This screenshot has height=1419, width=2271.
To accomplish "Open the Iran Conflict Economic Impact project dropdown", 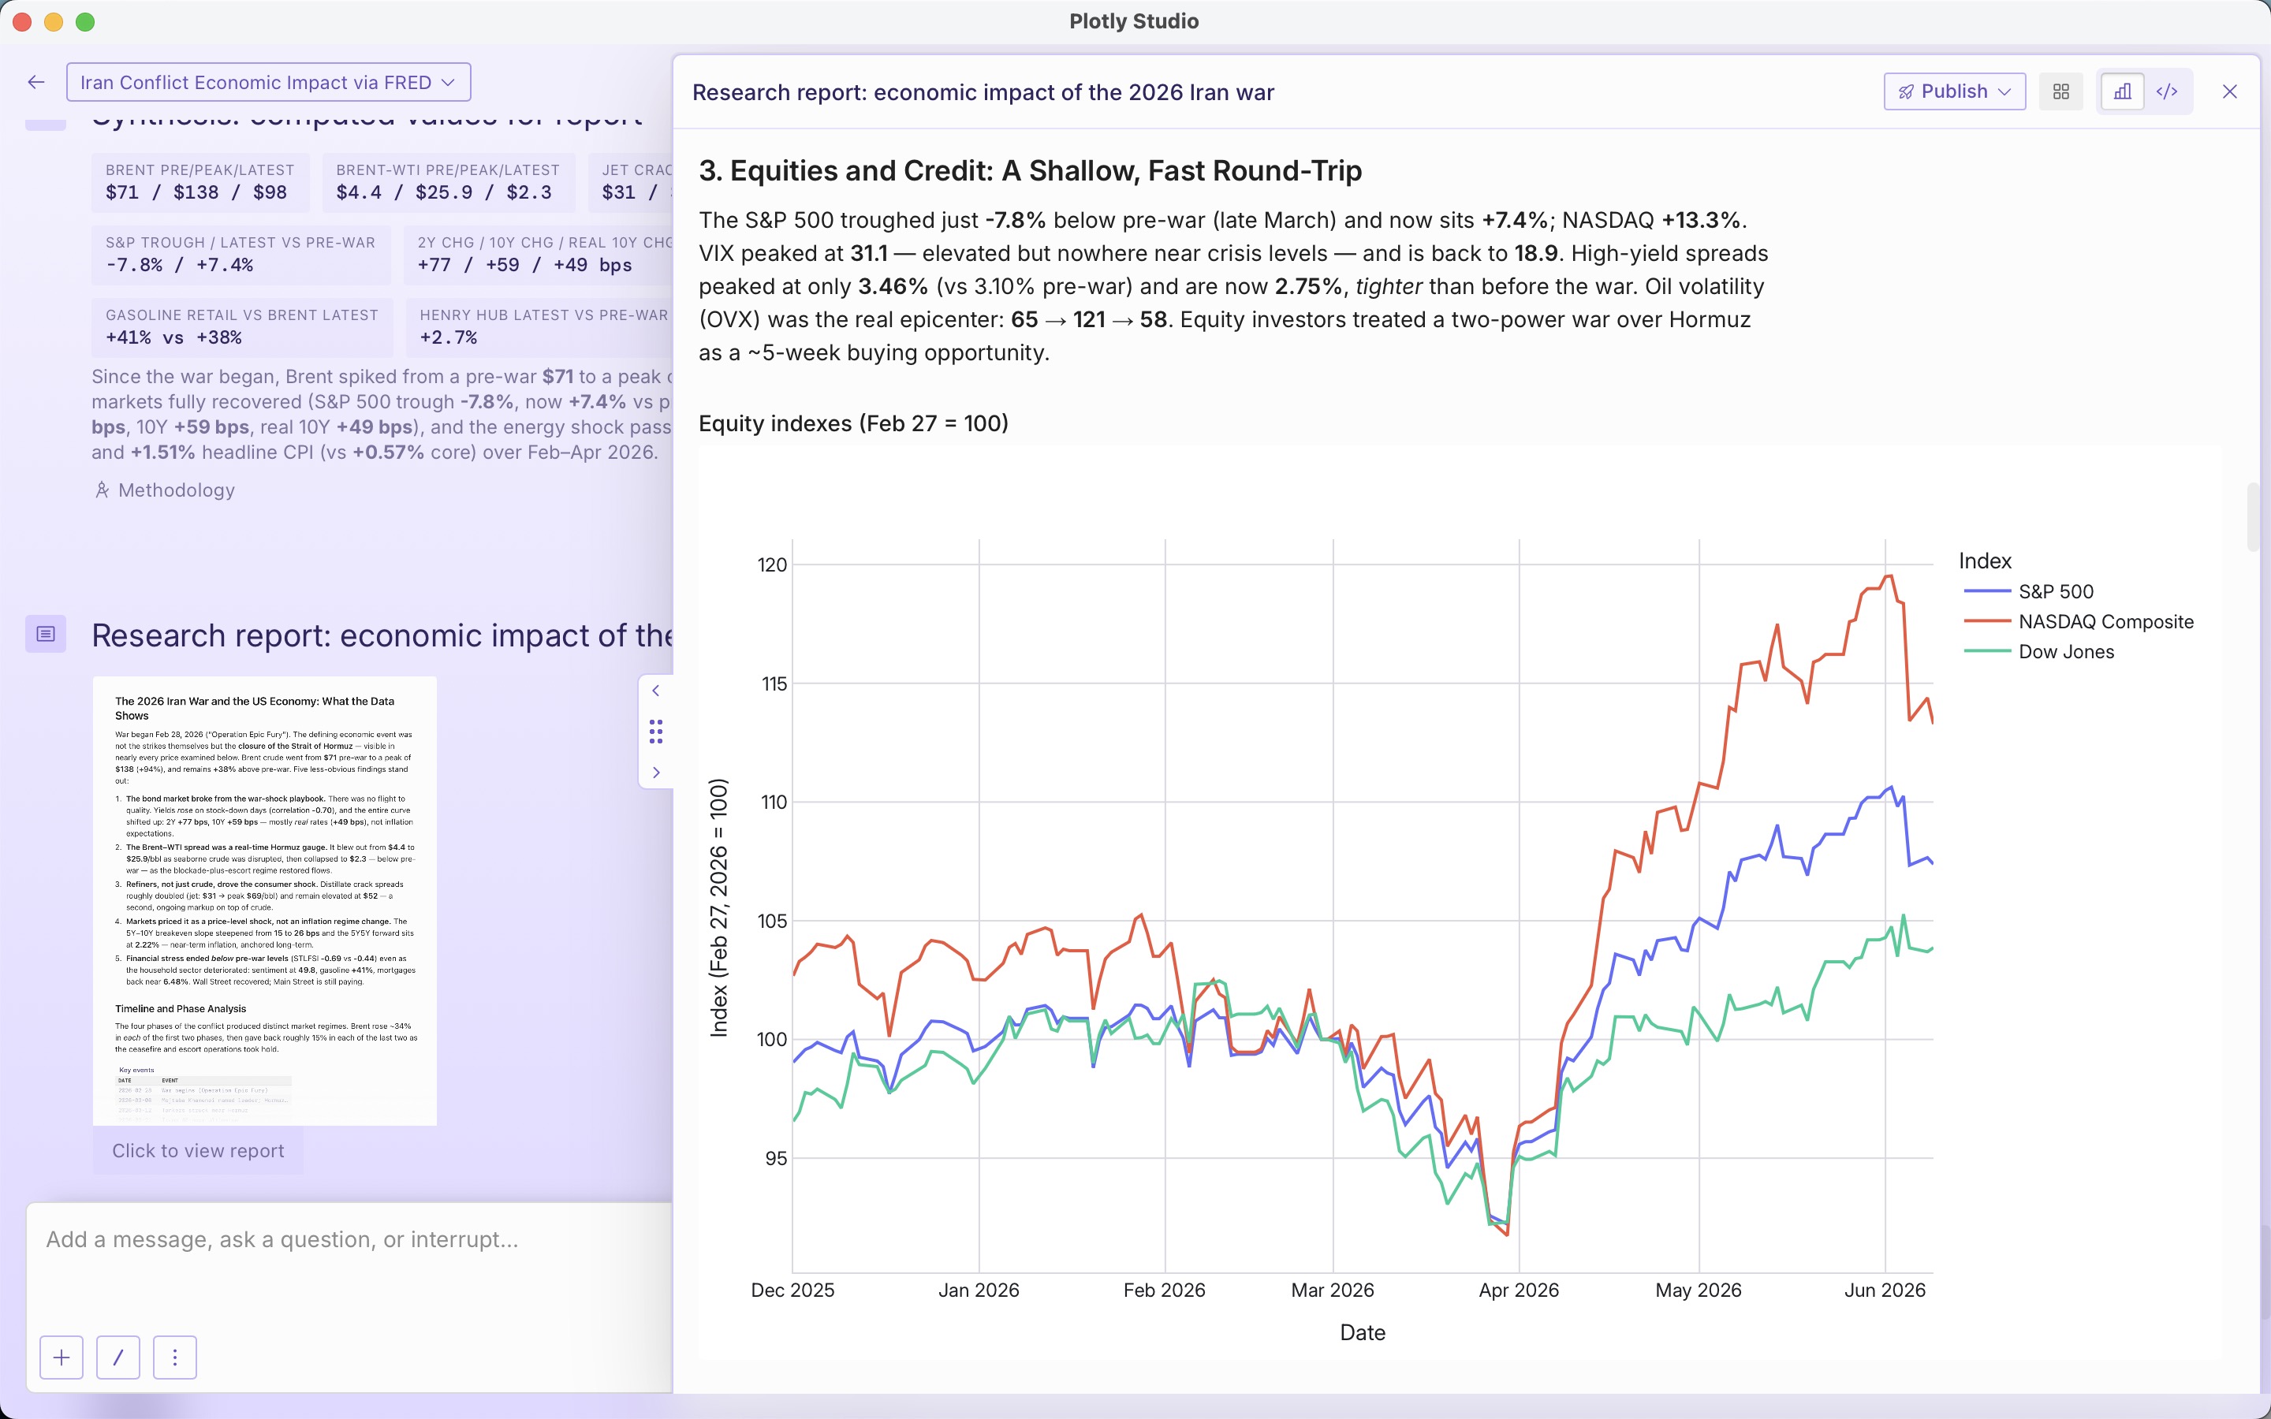I will 268,83.
